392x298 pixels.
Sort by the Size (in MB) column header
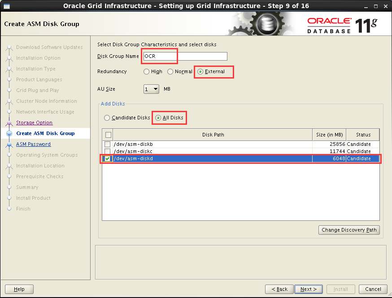tap(329, 135)
